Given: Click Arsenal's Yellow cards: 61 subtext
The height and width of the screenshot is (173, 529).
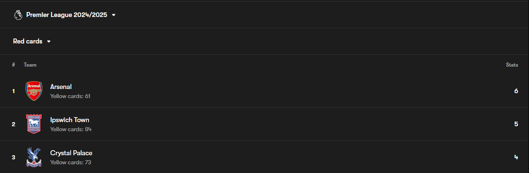Looking at the screenshot, I should point(70,96).
